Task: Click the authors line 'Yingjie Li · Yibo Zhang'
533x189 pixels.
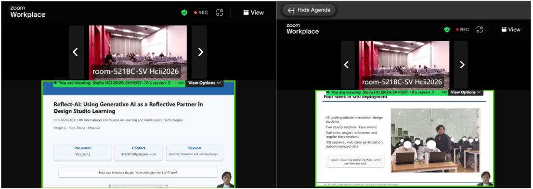Action: 77,128
